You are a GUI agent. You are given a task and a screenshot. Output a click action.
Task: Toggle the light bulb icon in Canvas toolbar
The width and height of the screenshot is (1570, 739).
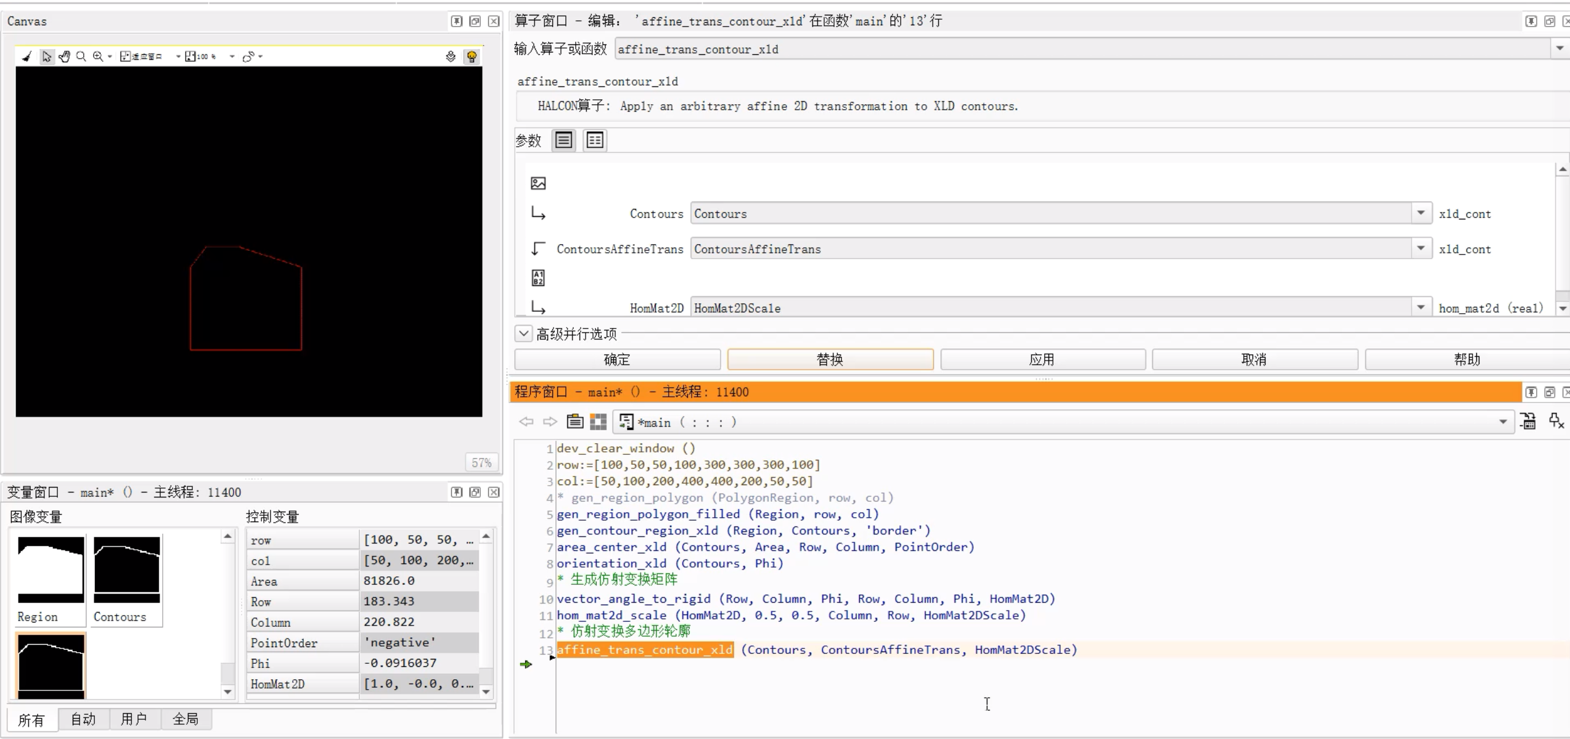point(472,56)
